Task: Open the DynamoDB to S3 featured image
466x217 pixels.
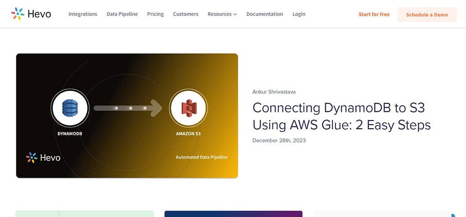Action: (x=127, y=116)
